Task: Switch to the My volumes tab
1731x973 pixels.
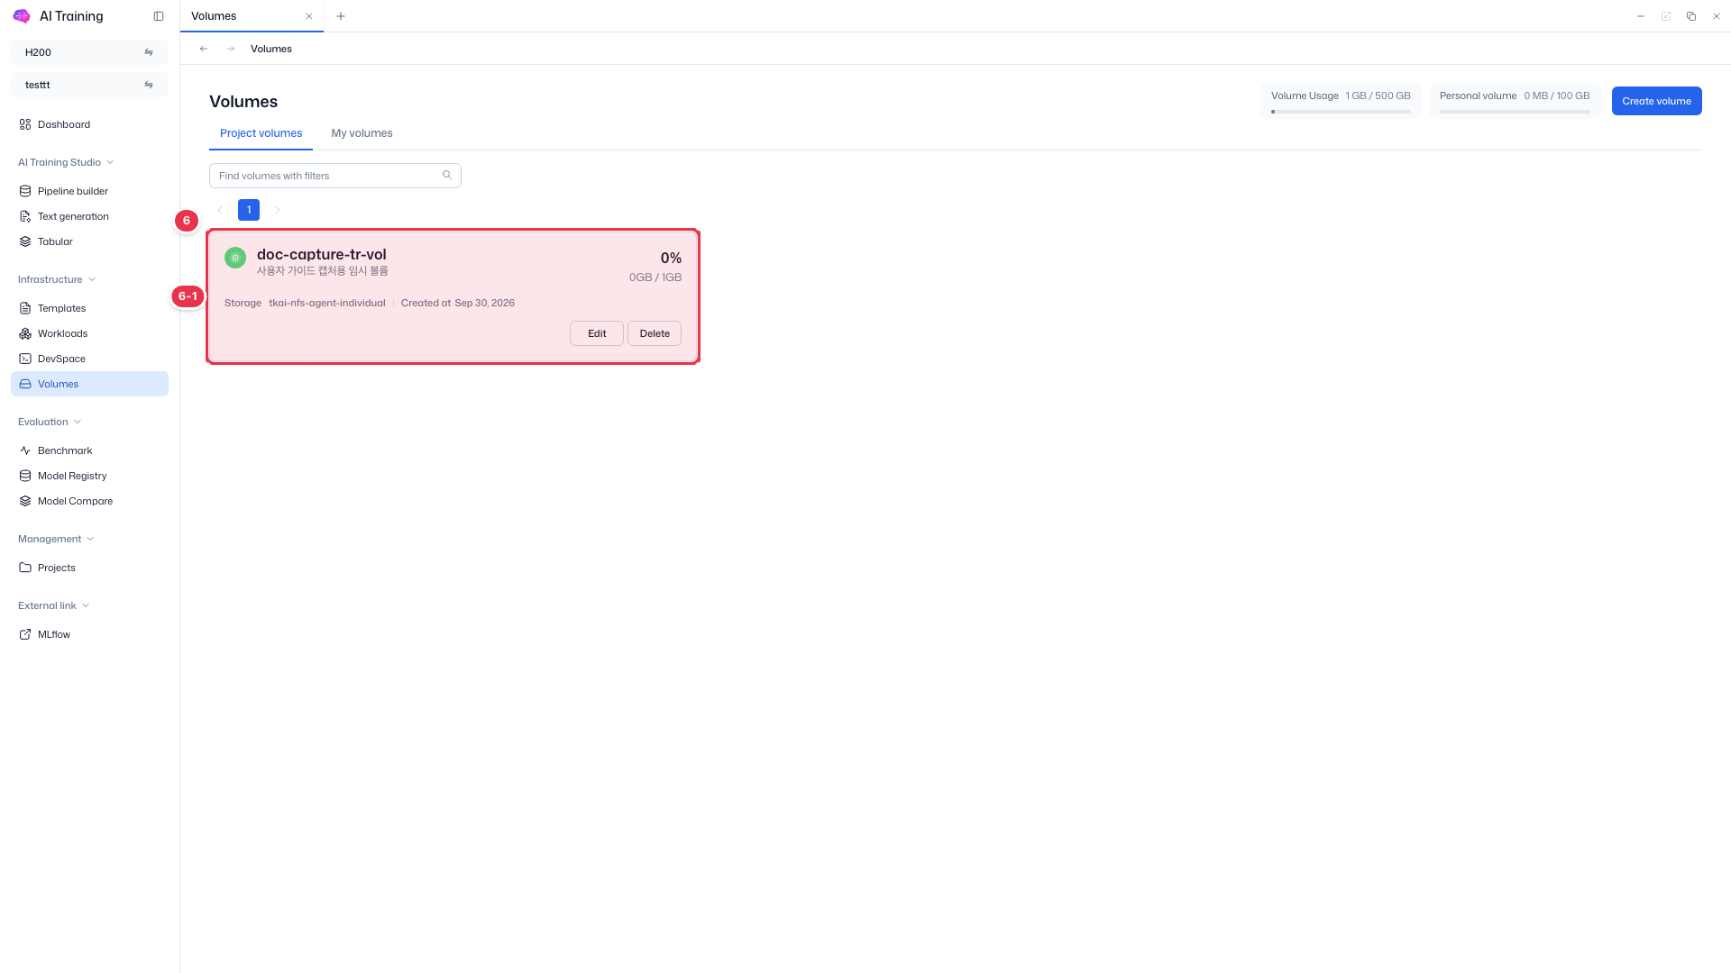Action: [x=362, y=133]
